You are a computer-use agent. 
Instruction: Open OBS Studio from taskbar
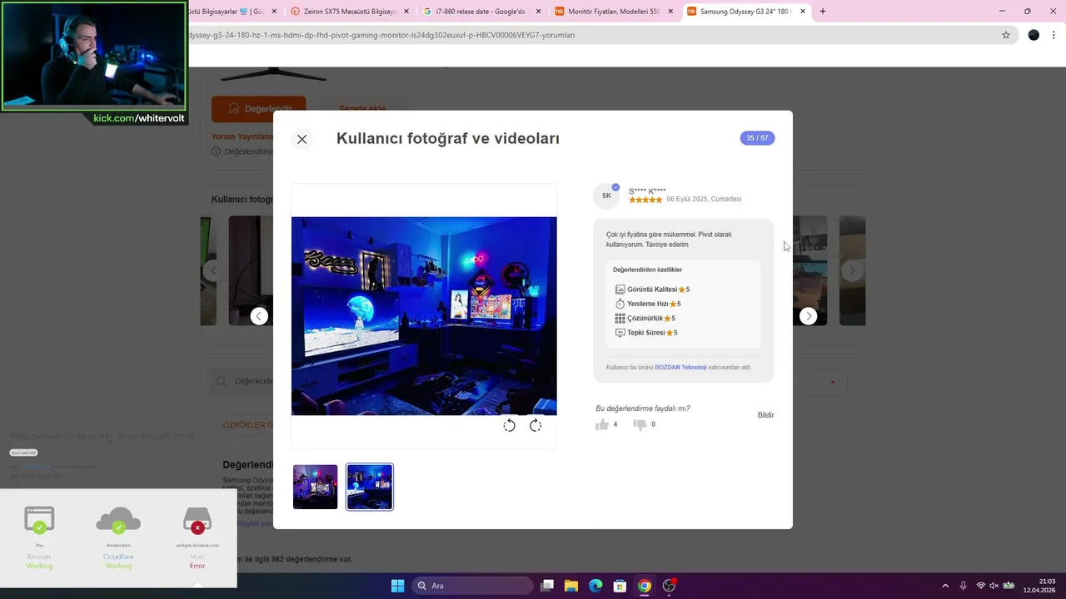pyautogui.click(x=669, y=586)
